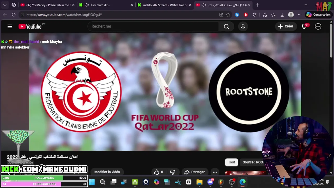Close the mahfoudhi Stream tab

190,5
